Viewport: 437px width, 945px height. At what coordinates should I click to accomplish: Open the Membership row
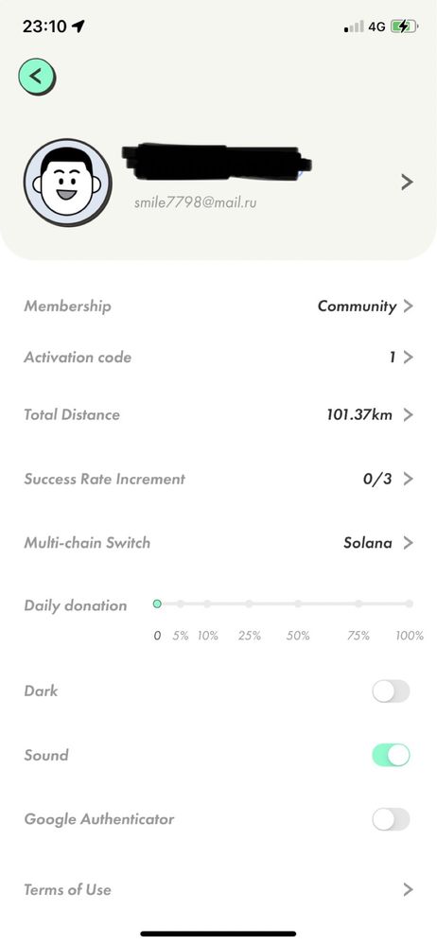click(x=218, y=306)
